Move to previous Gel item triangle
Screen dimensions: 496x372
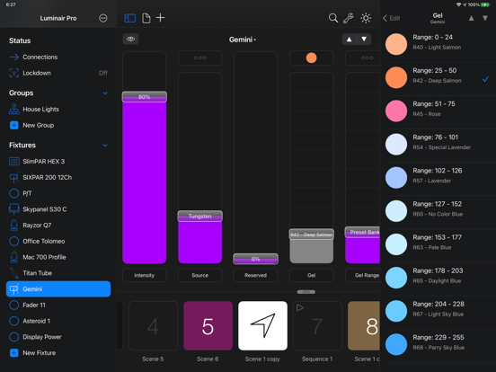(x=472, y=18)
